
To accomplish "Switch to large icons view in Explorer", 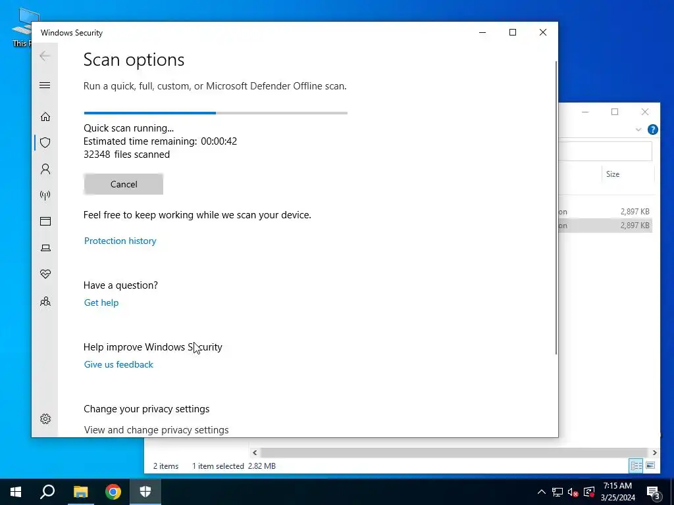I will click(x=650, y=466).
